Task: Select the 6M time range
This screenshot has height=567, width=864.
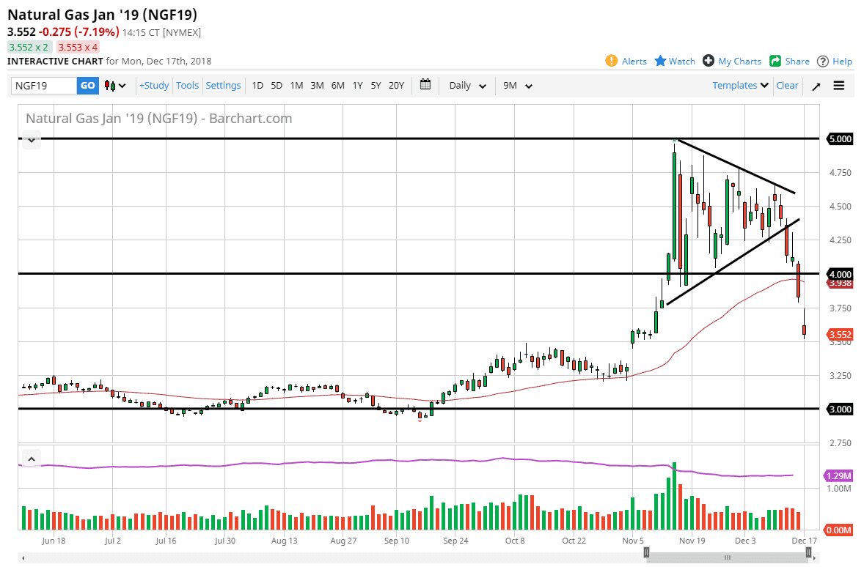Action: click(x=337, y=86)
